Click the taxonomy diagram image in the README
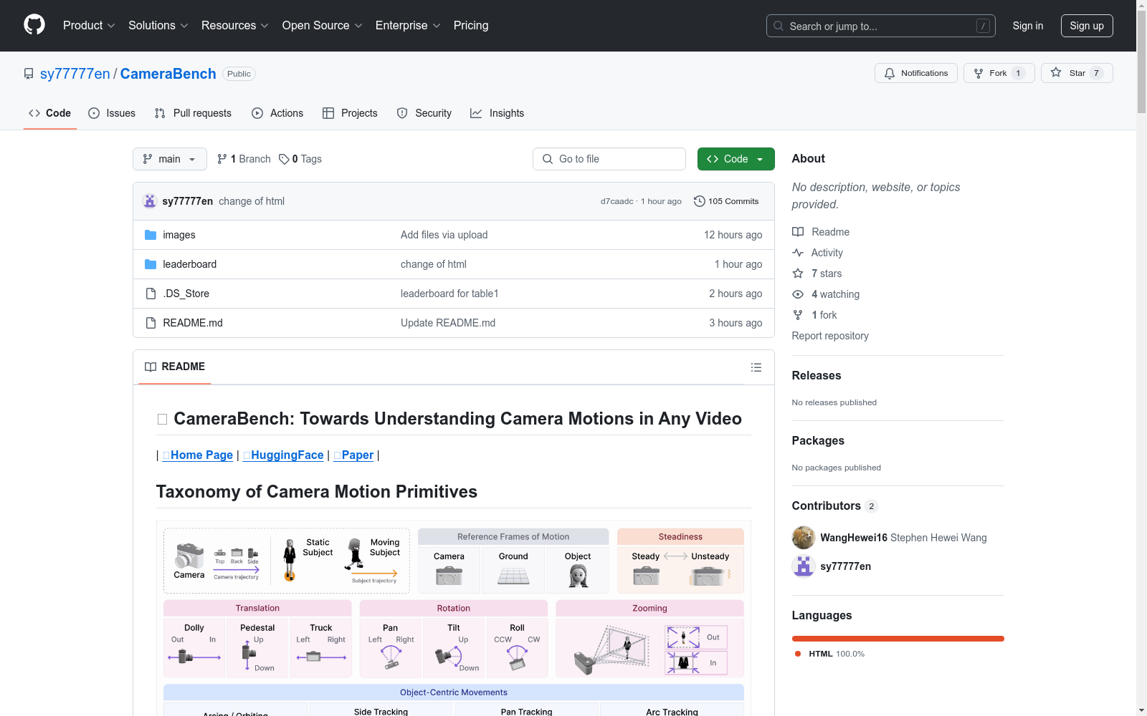 coord(454,619)
